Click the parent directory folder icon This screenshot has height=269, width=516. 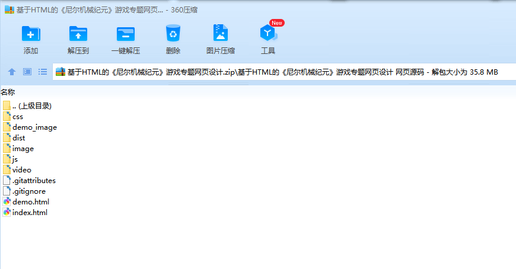(x=7, y=105)
